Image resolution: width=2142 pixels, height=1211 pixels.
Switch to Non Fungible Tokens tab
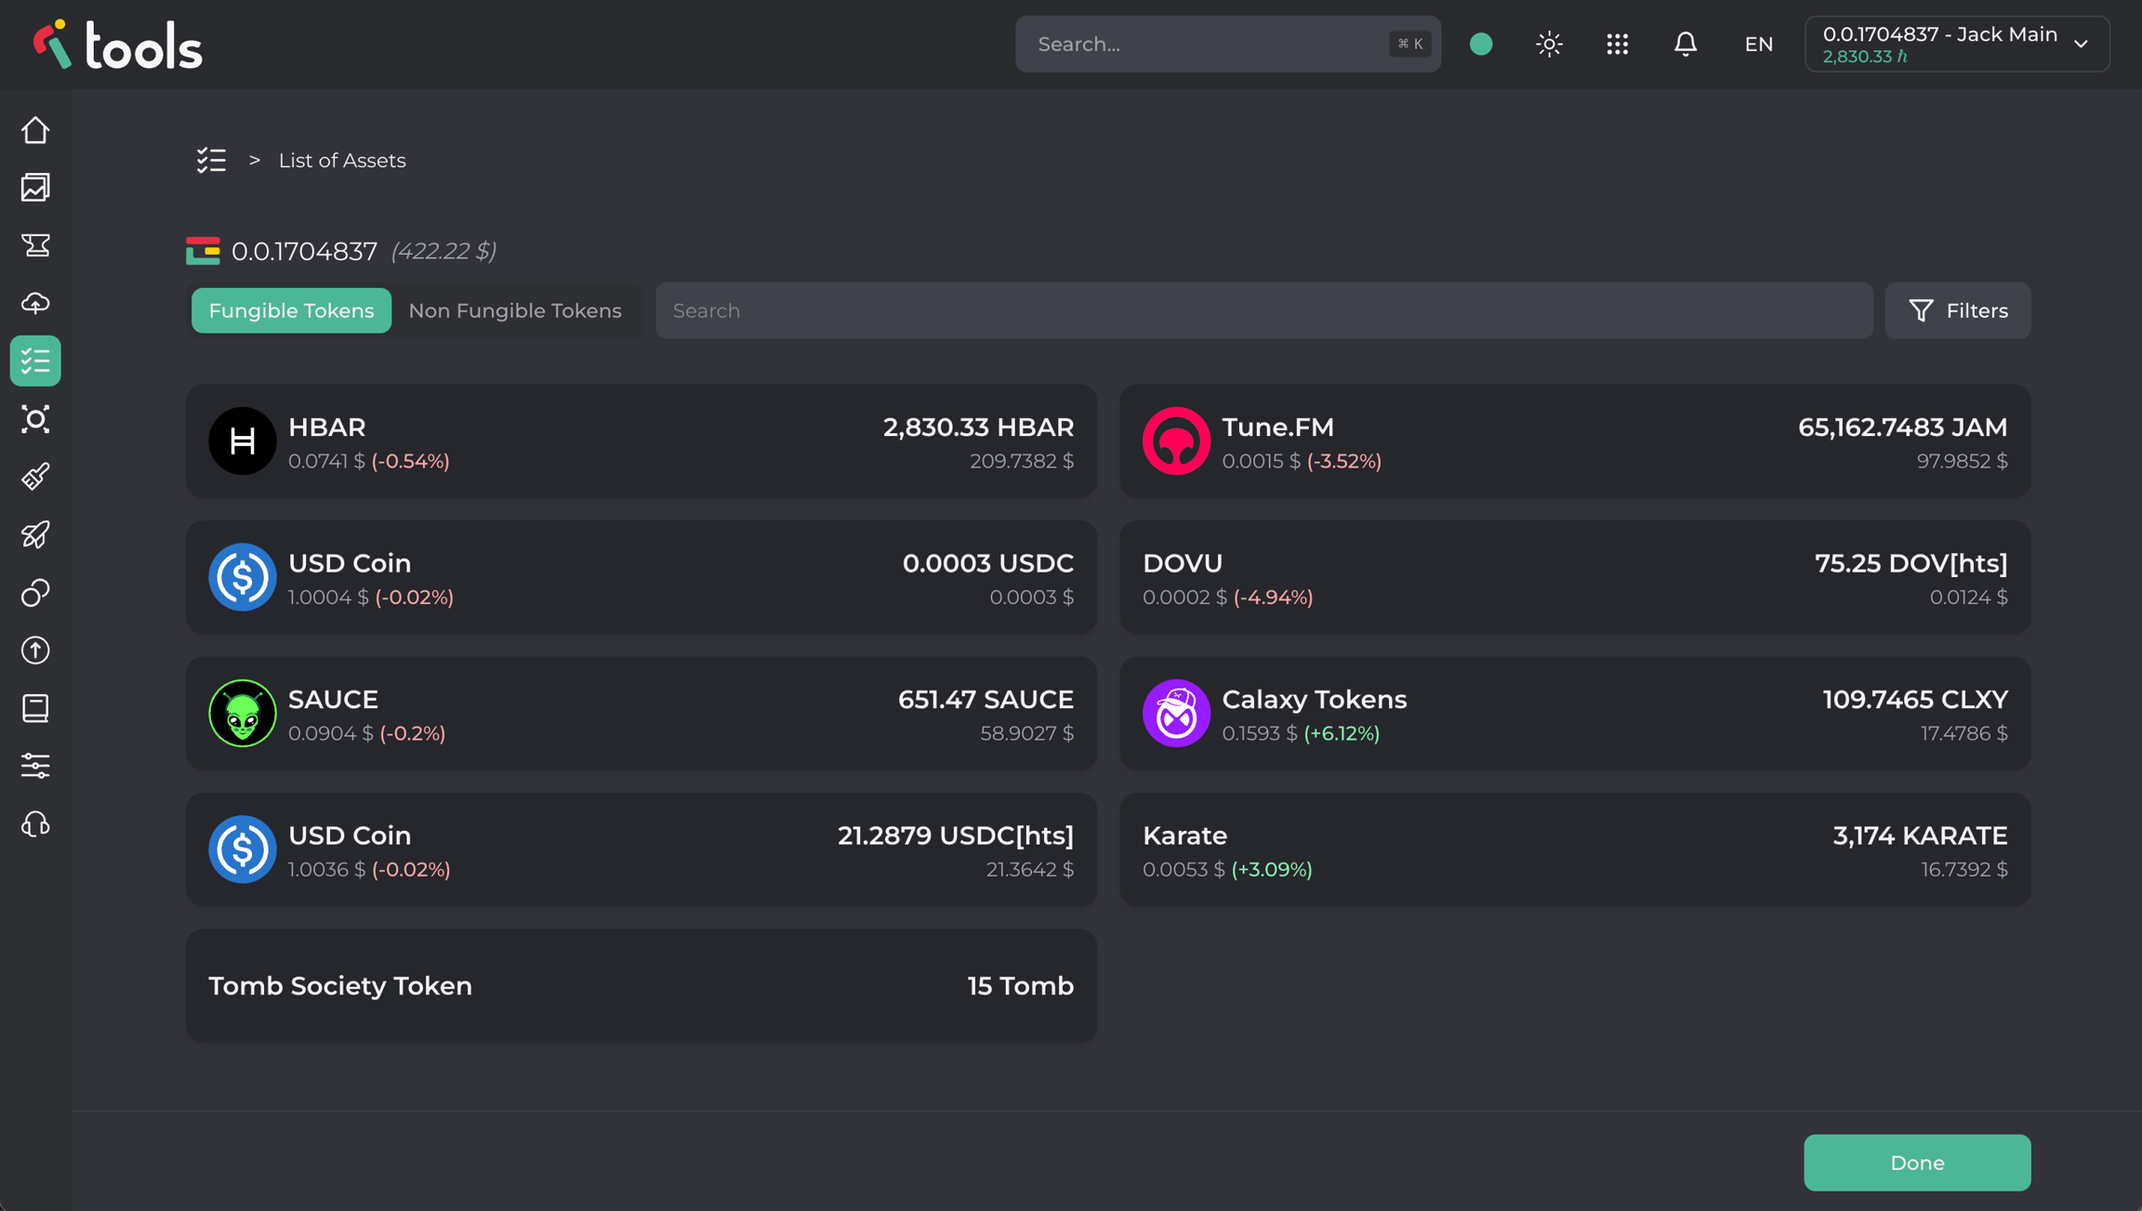[515, 310]
